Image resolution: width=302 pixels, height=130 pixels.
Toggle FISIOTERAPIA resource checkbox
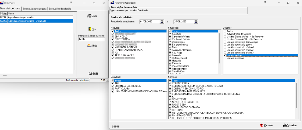113,39
